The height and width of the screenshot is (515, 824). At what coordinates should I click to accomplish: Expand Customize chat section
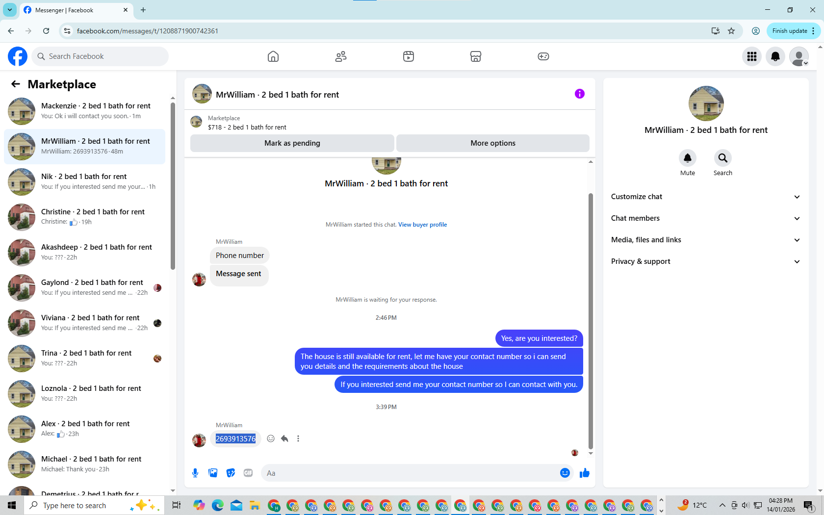pyautogui.click(x=706, y=197)
